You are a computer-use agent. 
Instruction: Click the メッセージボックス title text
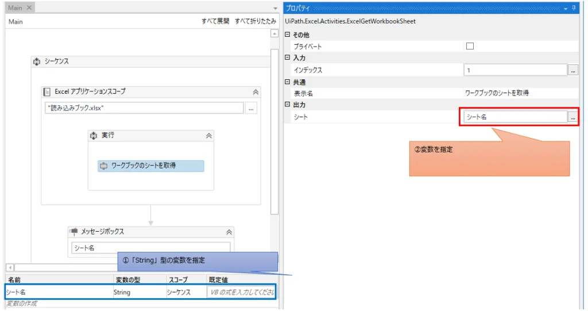point(102,231)
